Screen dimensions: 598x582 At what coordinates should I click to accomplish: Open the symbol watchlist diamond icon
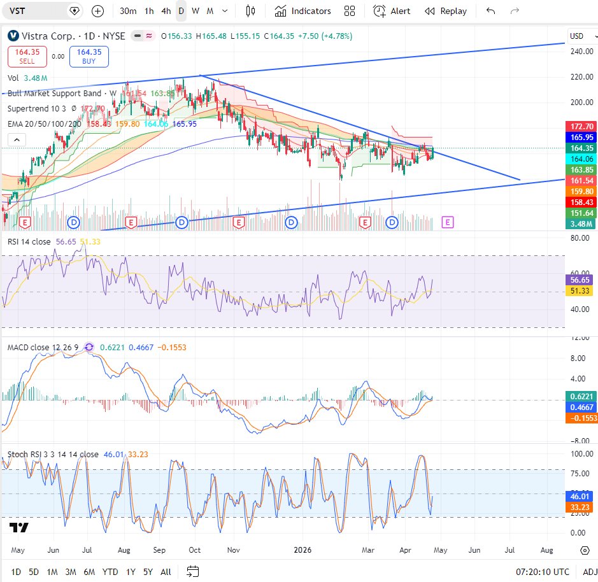click(x=75, y=11)
